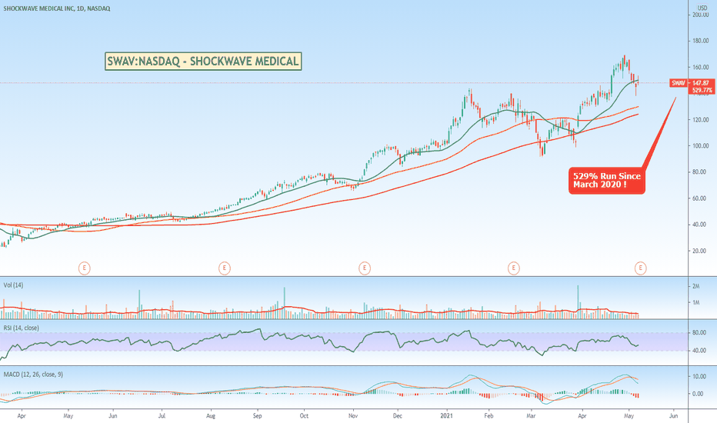Click the MACD 10.00 axis label
Image resolution: width=717 pixels, height=423 pixels.
tap(699, 376)
